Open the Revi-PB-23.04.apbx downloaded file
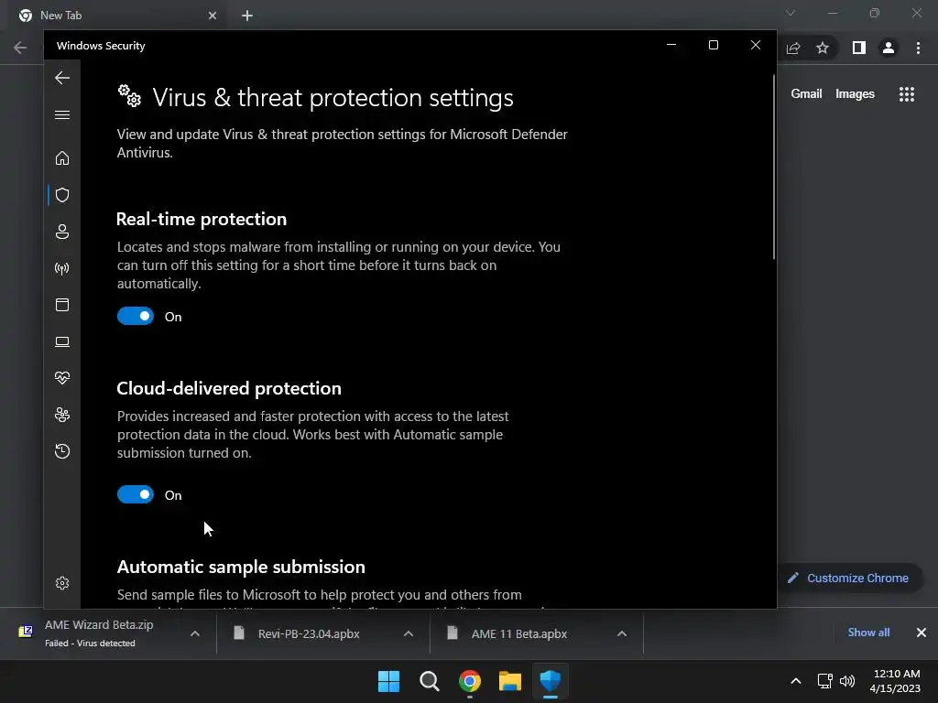 pyautogui.click(x=309, y=633)
